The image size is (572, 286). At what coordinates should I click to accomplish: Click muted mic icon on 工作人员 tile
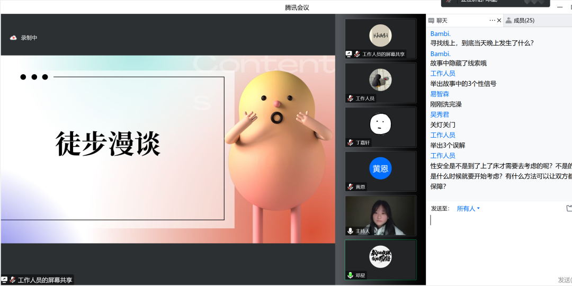(350, 99)
